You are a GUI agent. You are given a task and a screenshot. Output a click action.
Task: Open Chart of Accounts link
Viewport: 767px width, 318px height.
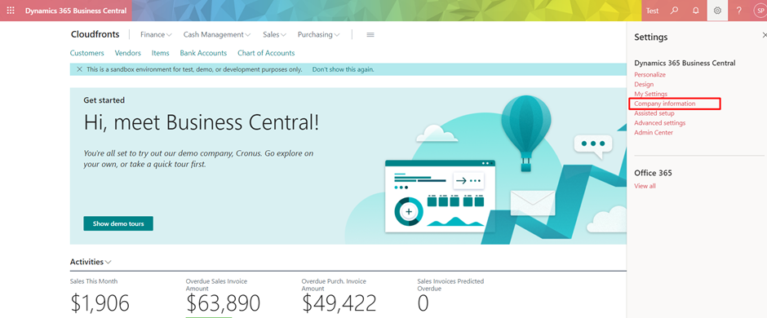(266, 53)
